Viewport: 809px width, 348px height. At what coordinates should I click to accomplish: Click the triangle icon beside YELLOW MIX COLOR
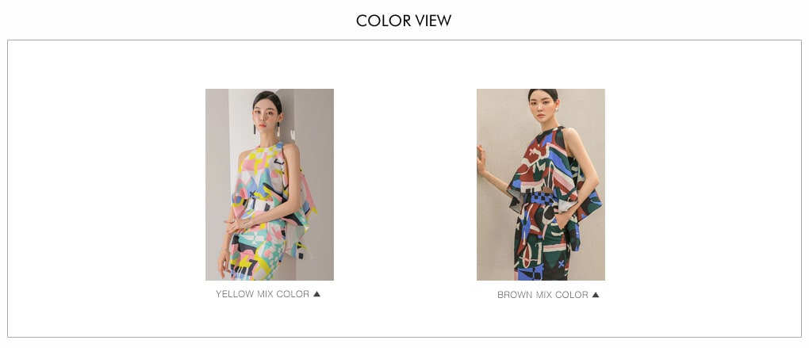[x=316, y=294]
